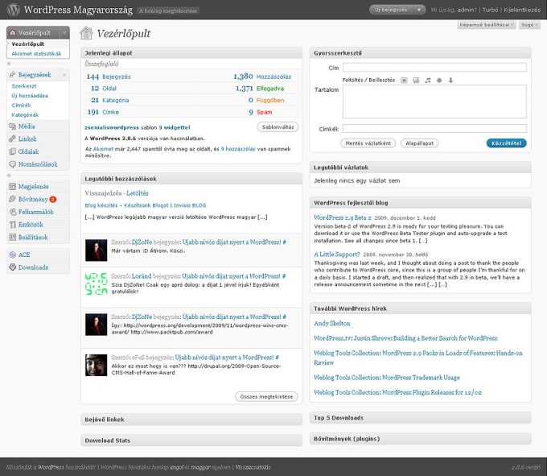Click the Felhasználók users icon

13,212
